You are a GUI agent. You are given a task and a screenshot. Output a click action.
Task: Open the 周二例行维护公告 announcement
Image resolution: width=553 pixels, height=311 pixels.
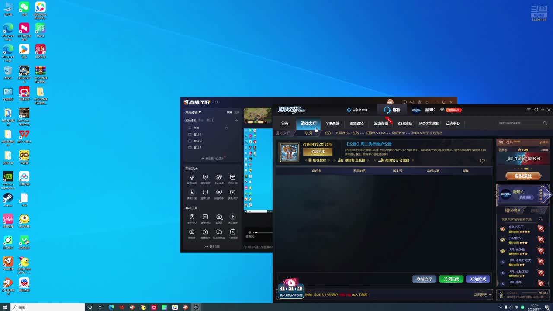coord(369,144)
